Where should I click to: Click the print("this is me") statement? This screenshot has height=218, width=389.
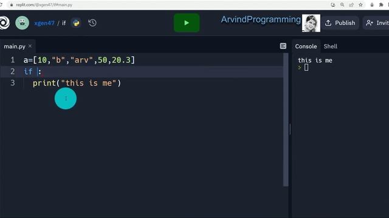tap(77, 83)
